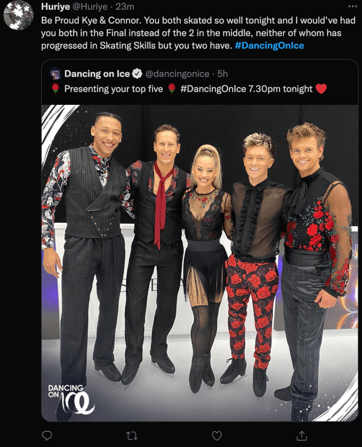This screenshot has width=362, height=447.
Task: Open the @Huriye username handle
Action: pyautogui.click(x=90, y=7)
